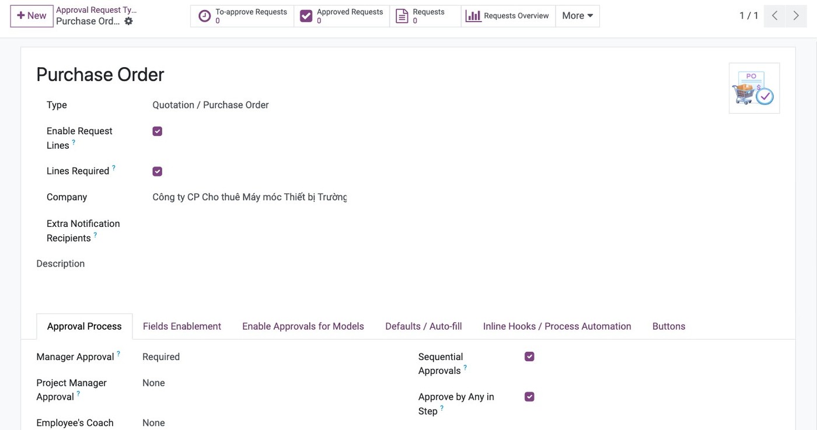Show help for Extra Notification Recipients
Viewport: 817px width, 430px height.
click(95, 235)
